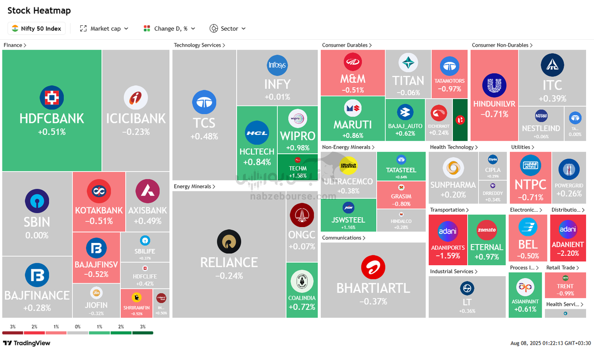Open the Energy Minerals sector link
The height and width of the screenshot is (351, 594).
point(195,186)
